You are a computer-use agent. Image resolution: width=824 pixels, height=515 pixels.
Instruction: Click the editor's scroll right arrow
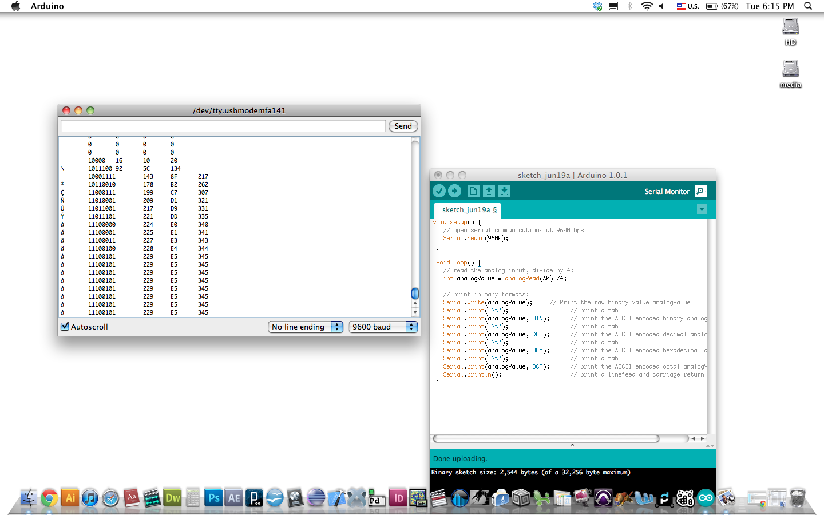702,438
